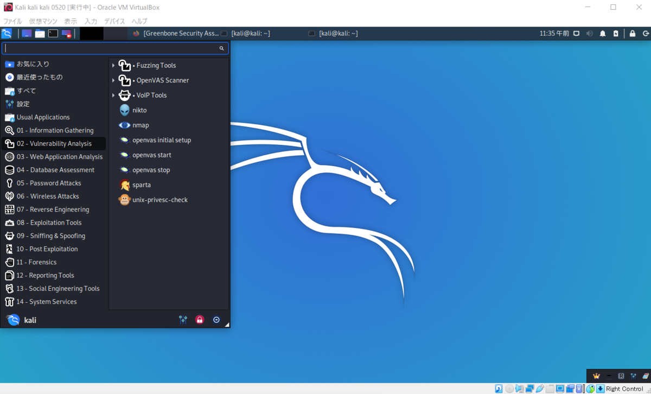This screenshot has width=651, height=394.
Task: Open VirtualBox ファイル menu
Action: (13, 21)
